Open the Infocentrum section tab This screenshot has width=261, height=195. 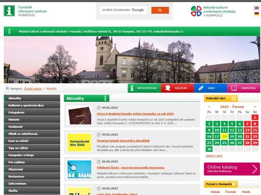pyautogui.click(x=144, y=88)
